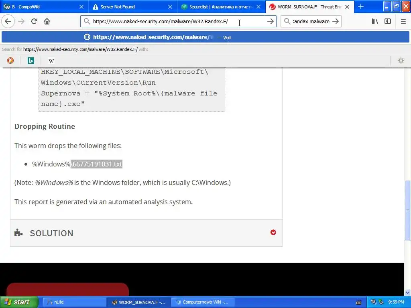Image resolution: width=411 pixels, height=308 pixels.
Task: Click the automated analysis system sentence
Action: click(104, 202)
